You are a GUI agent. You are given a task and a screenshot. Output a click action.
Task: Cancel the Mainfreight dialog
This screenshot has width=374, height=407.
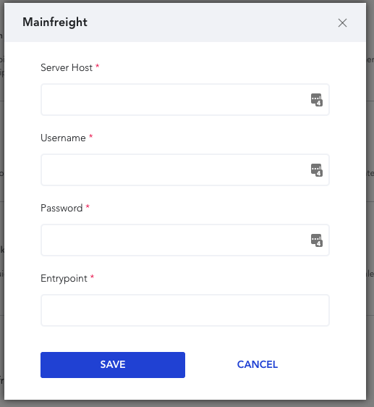[x=258, y=365]
